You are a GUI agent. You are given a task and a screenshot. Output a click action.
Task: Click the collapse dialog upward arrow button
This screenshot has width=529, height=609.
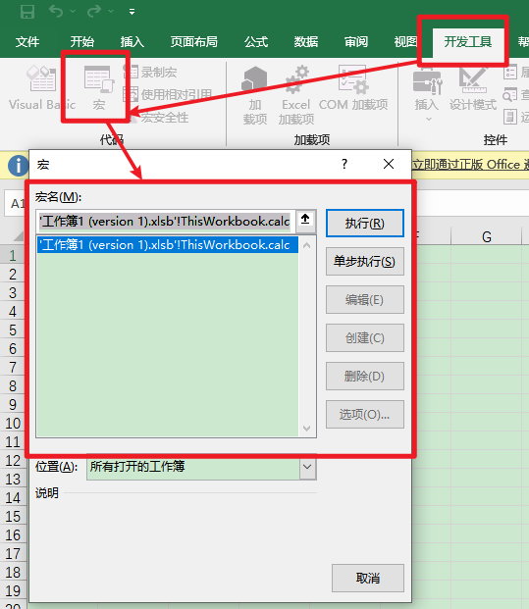pyautogui.click(x=305, y=221)
